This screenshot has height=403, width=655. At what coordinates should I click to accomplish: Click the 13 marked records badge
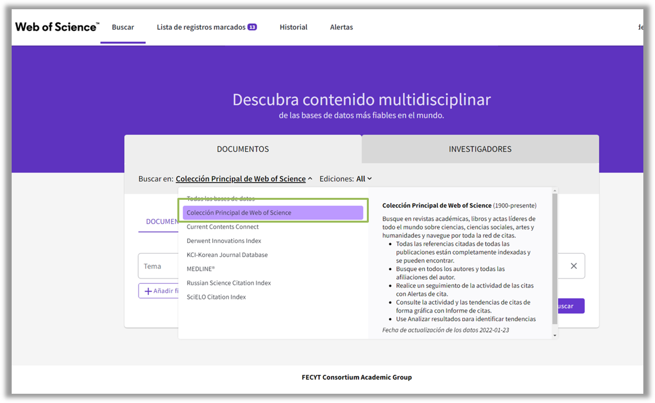(x=252, y=27)
